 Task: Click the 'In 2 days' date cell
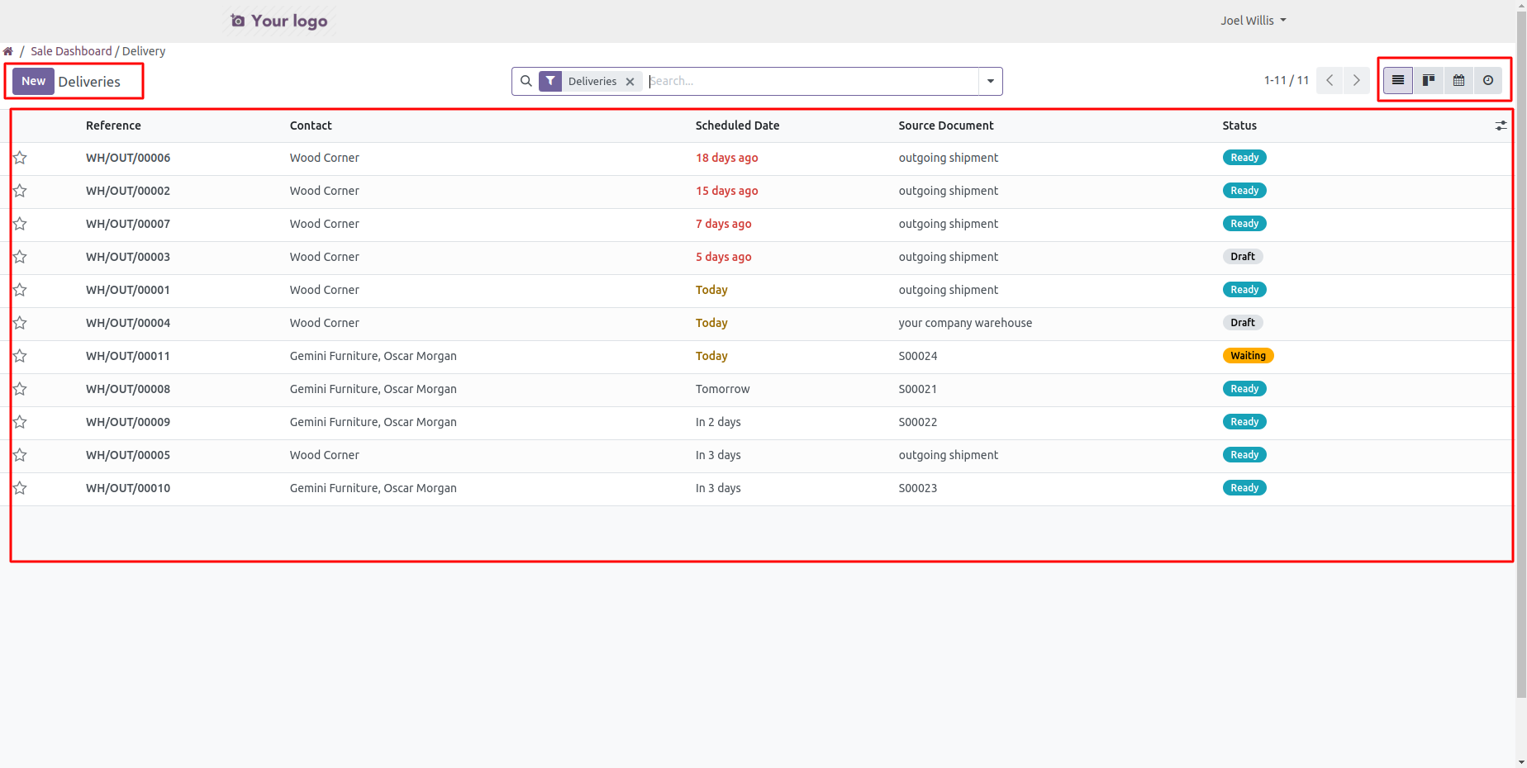pos(718,422)
